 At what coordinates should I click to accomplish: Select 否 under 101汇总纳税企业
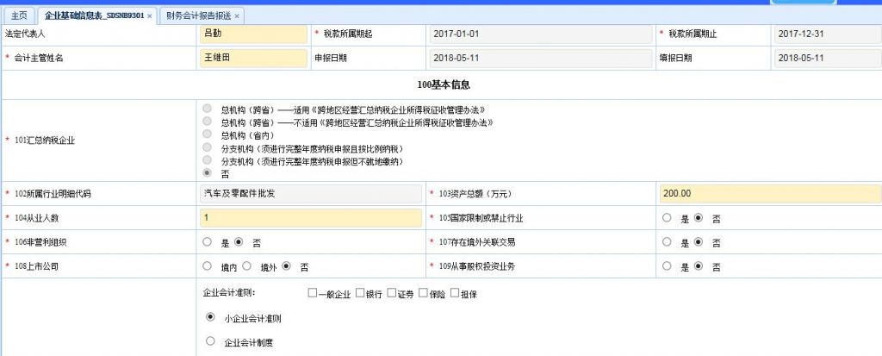[207, 173]
